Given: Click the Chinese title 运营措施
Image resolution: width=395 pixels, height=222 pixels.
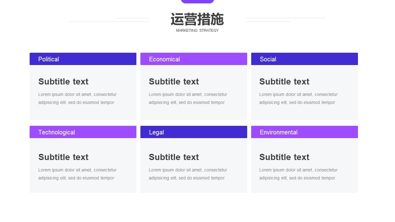Looking at the screenshot, I should coord(197,19).
